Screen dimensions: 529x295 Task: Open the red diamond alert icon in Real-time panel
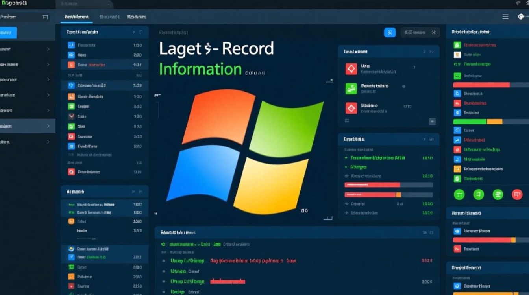(351, 68)
